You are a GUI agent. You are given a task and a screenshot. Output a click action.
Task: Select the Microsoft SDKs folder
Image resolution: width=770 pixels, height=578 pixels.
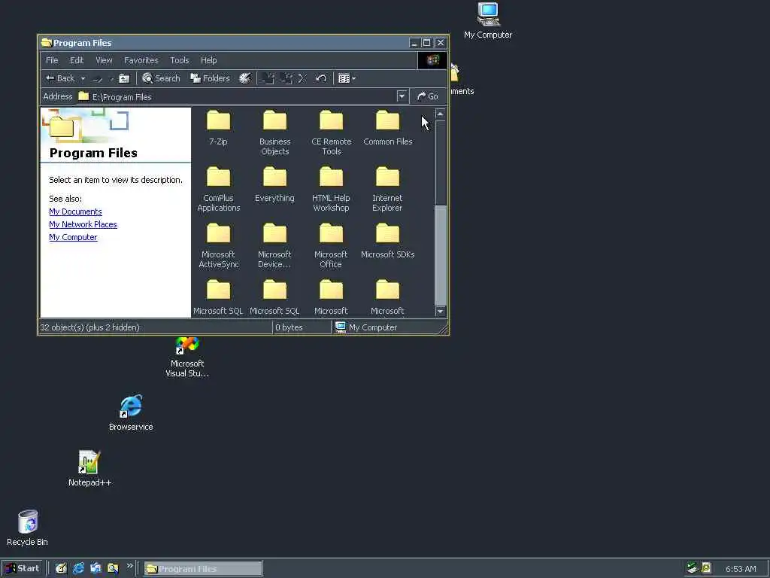388,241
